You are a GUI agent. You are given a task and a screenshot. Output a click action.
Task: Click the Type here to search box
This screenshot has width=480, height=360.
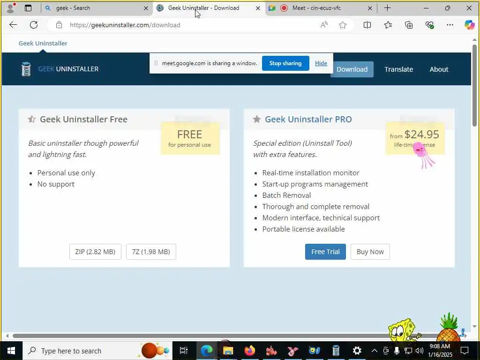tap(97, 351)
